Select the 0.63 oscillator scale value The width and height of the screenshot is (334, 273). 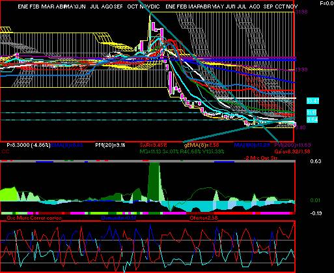click(x=316, y=161)
